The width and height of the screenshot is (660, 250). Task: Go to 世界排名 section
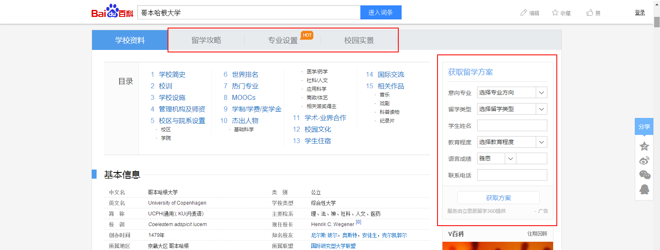click(x=245, y=74)
